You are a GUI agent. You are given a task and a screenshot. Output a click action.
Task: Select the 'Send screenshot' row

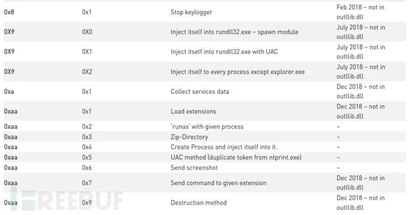point(205,168)
